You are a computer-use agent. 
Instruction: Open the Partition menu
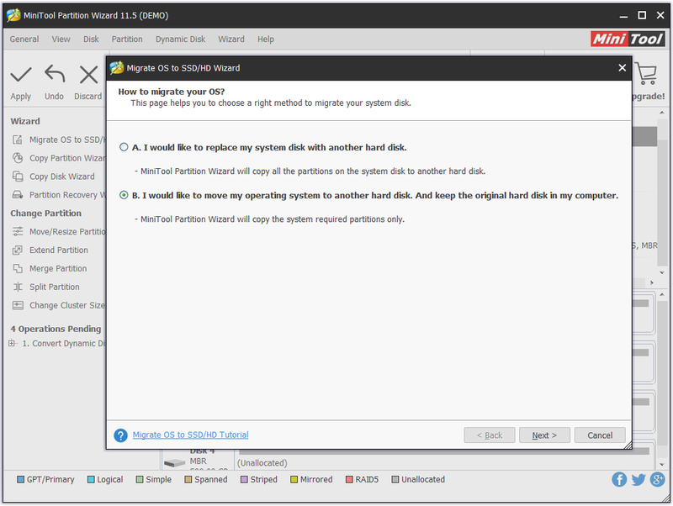(127, 39)
